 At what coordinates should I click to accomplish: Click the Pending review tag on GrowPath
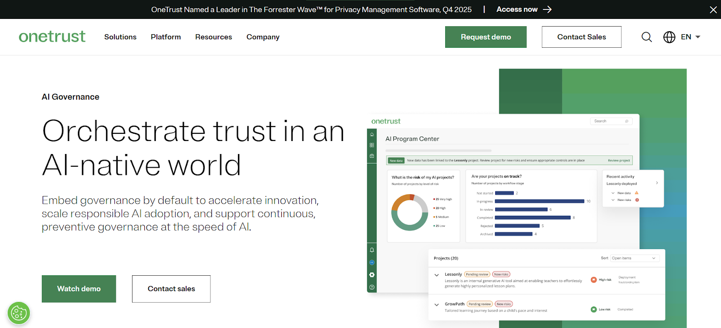[479, 304]
